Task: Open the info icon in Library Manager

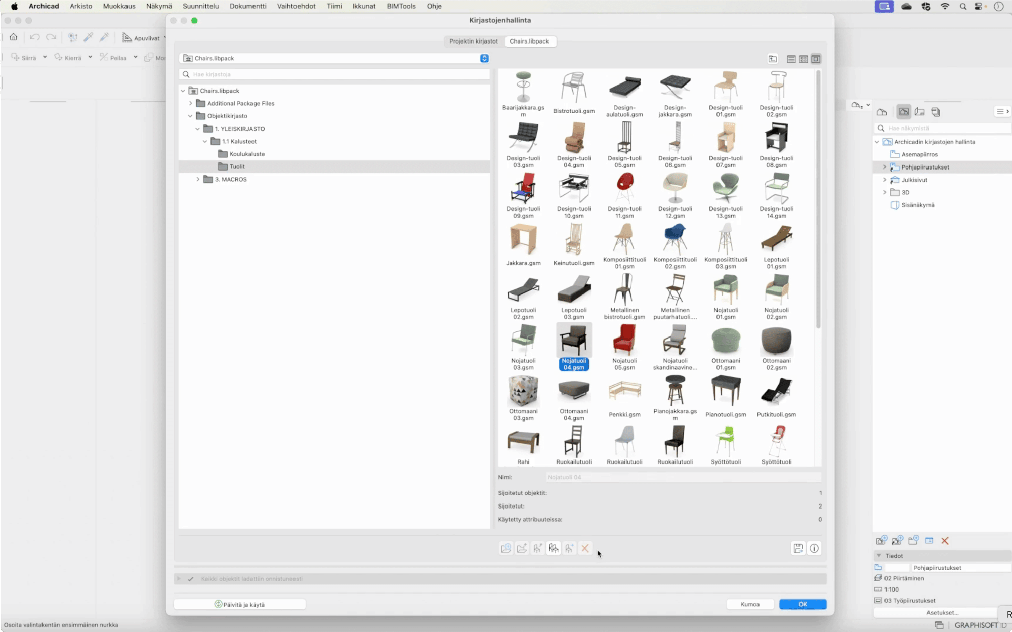Action: pyautogui.click(x=814, y=549)
